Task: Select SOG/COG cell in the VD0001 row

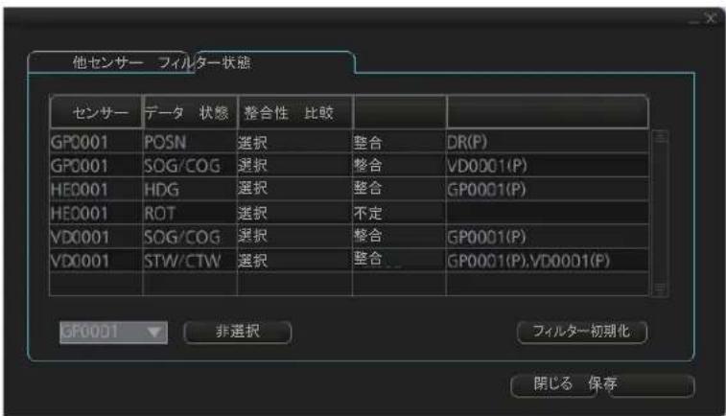Action: coord(190,237)
